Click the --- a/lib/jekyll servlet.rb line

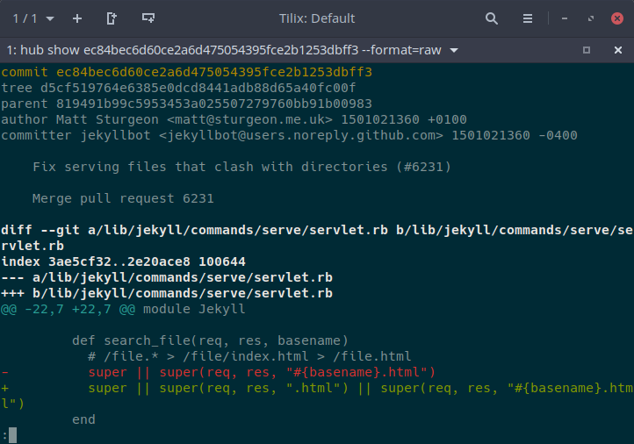pyautogui.click(x=167, y=277)
